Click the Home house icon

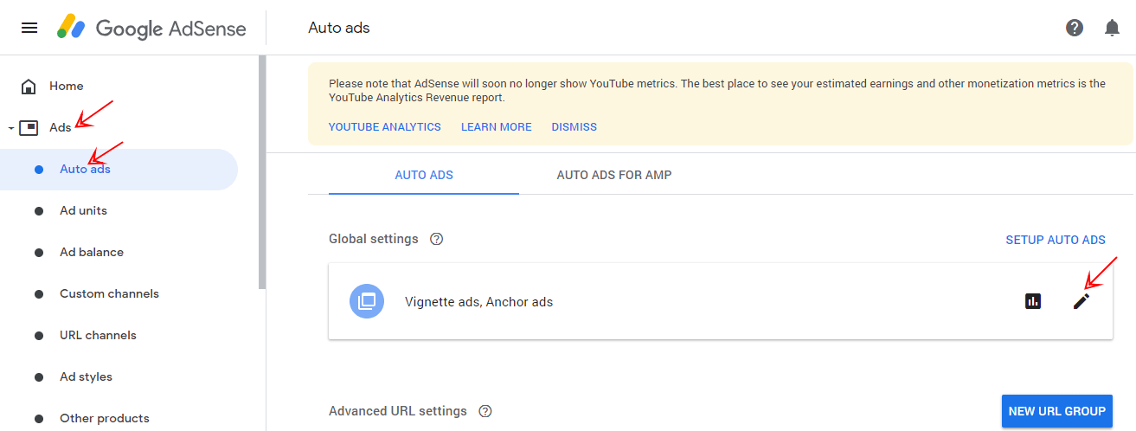(x=29, y=87)
